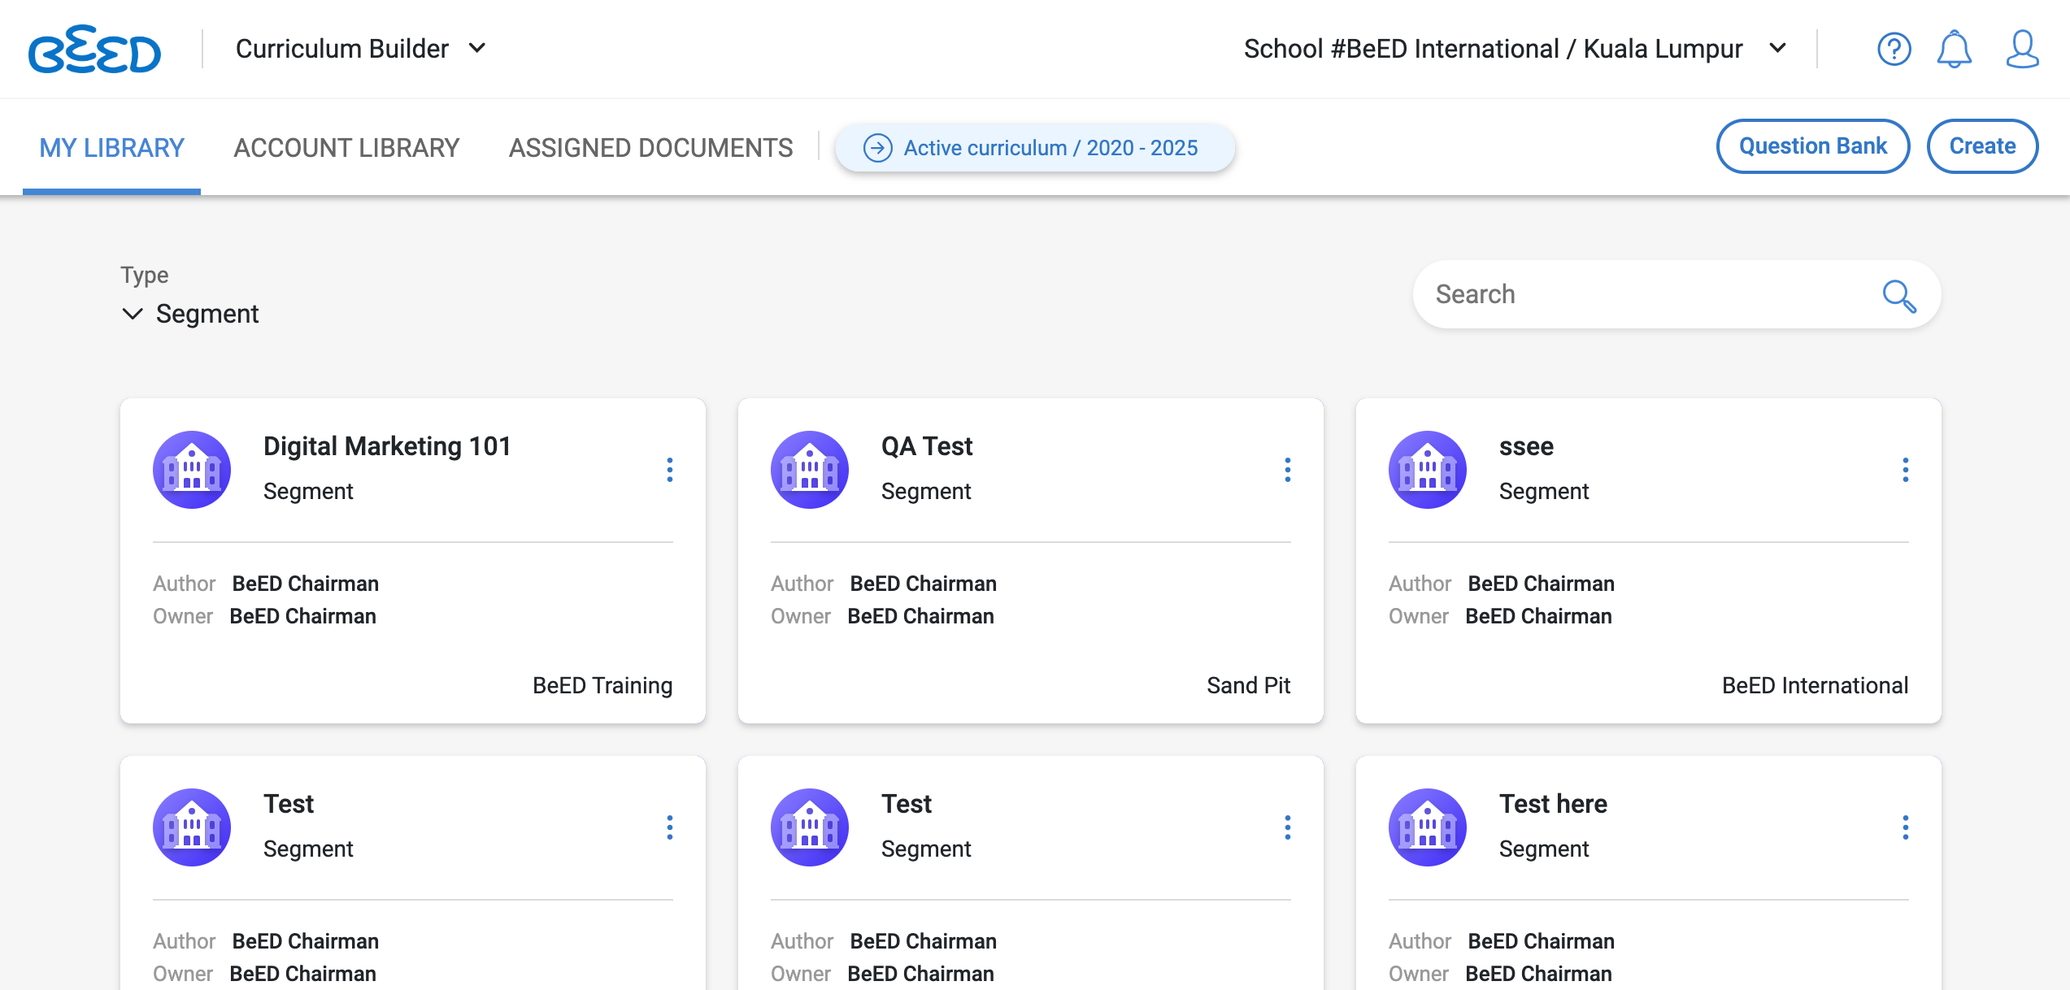
Task: Click 'Sand Pit' label on QA Test card
Action: pos(1248,685)
